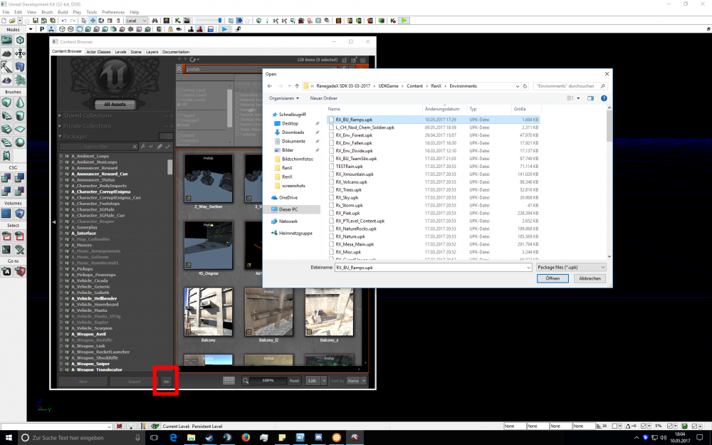Switch to the Levels tab

point(120,52)
